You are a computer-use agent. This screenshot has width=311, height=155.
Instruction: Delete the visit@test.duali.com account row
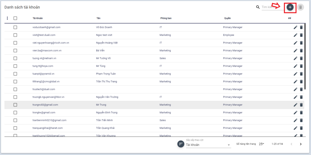(x=301, y=35)
